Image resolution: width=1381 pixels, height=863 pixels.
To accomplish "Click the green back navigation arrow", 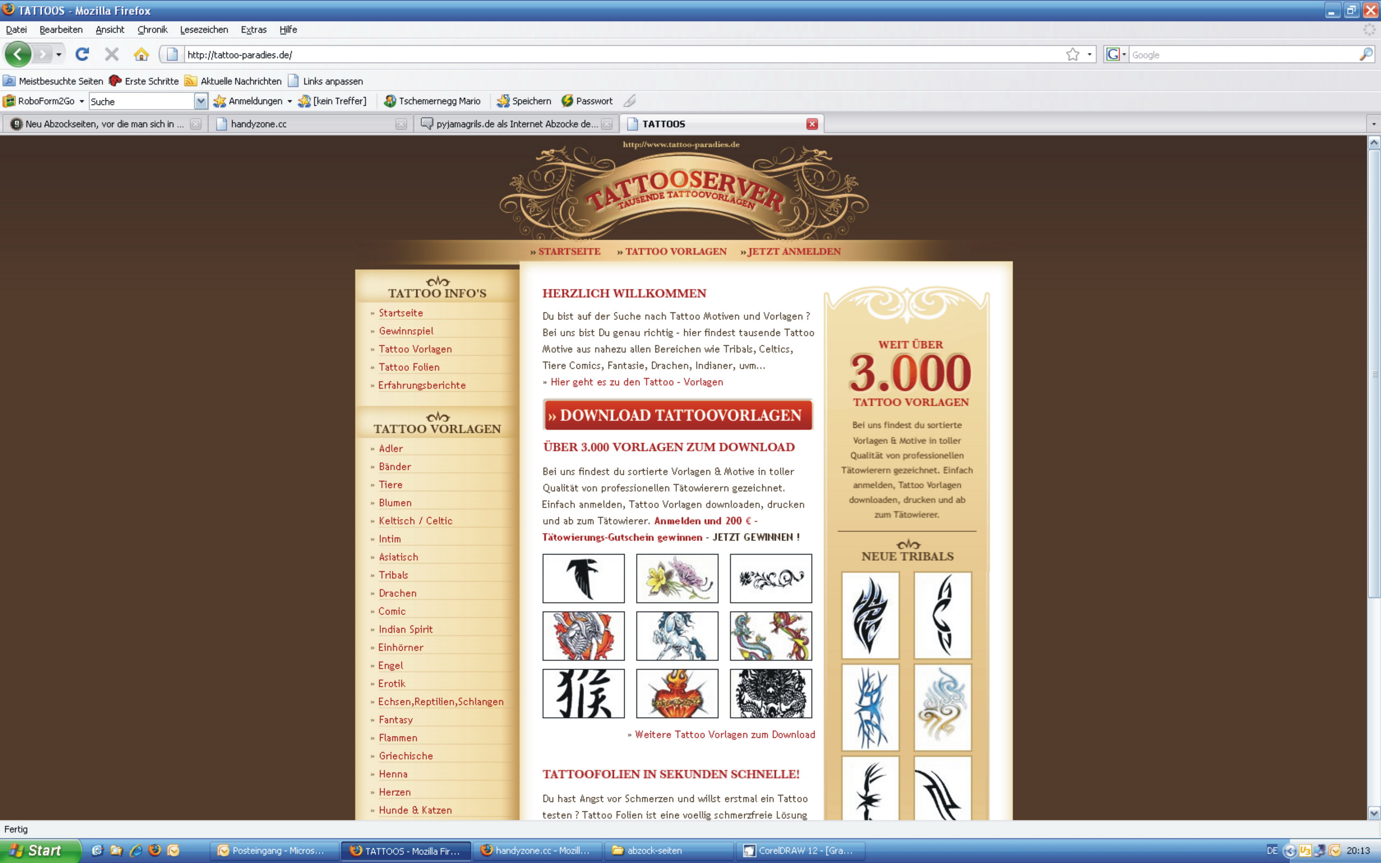I will (18, 54).
